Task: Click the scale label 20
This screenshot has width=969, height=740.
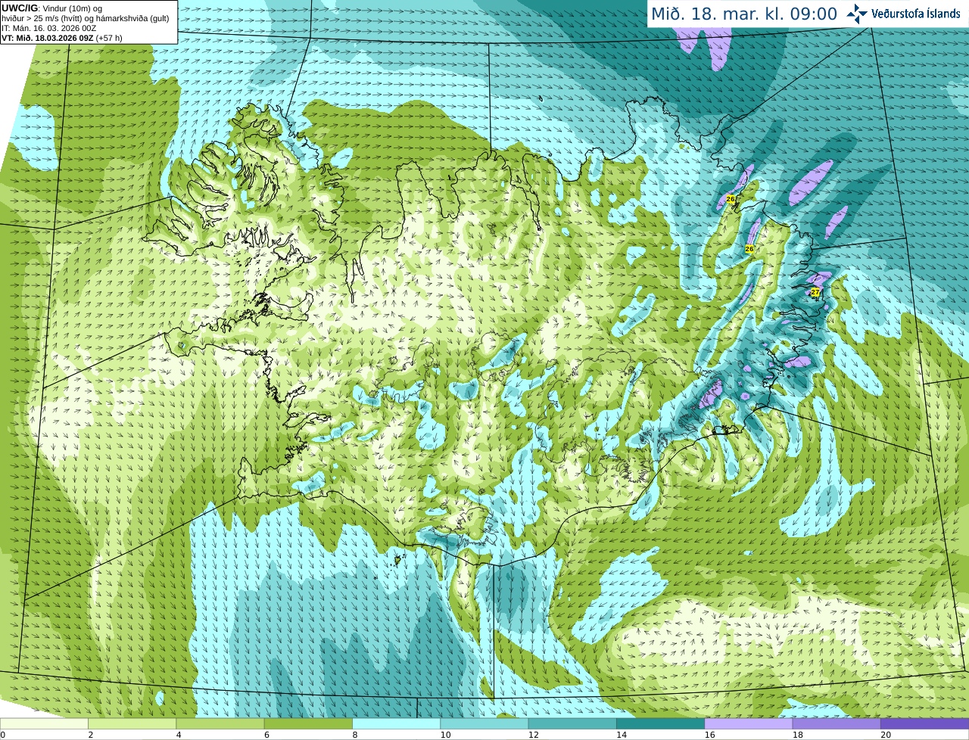Action: pyautogui.click(x=886, y=735)
